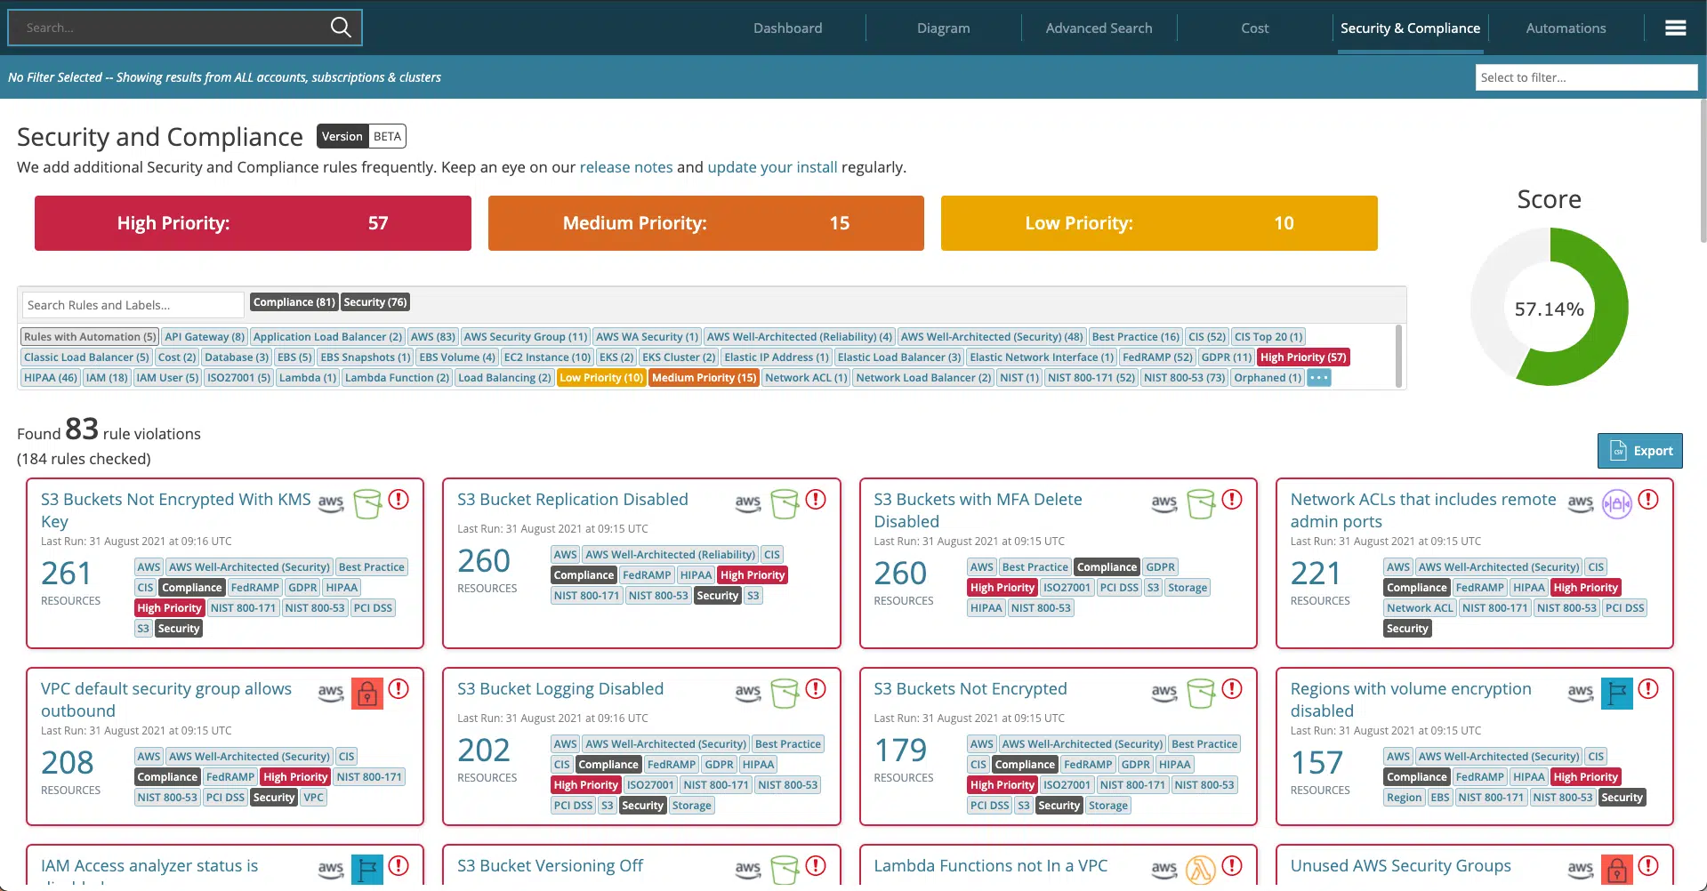Viewport: 1707px width, 891px height.
Task: Click alert icon on VPC default security group card
Action: point(399,688)
